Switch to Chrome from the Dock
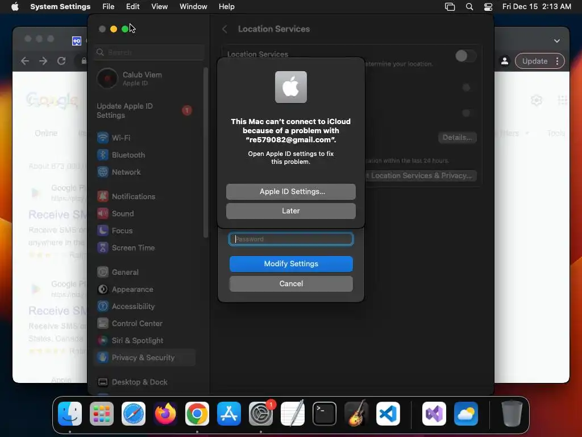 coord(197,414)
